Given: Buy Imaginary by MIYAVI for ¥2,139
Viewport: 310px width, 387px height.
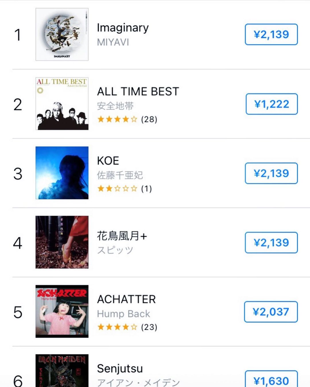Looking at the screenshot, I should [271, 34].
